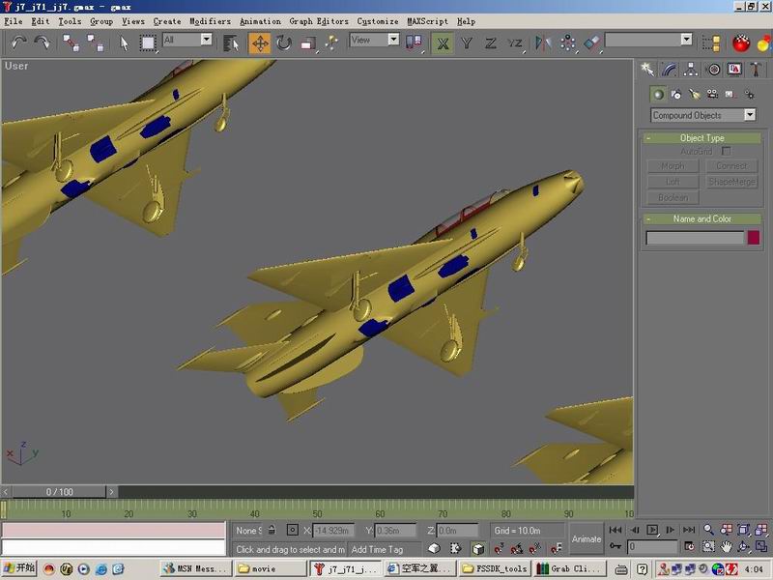Select the Select and Move tool

[x=260, y=43]
